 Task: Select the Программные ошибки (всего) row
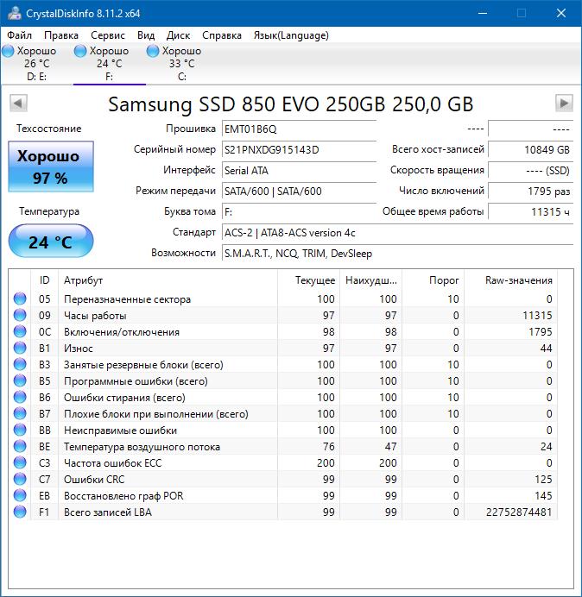tap(283, 380)
